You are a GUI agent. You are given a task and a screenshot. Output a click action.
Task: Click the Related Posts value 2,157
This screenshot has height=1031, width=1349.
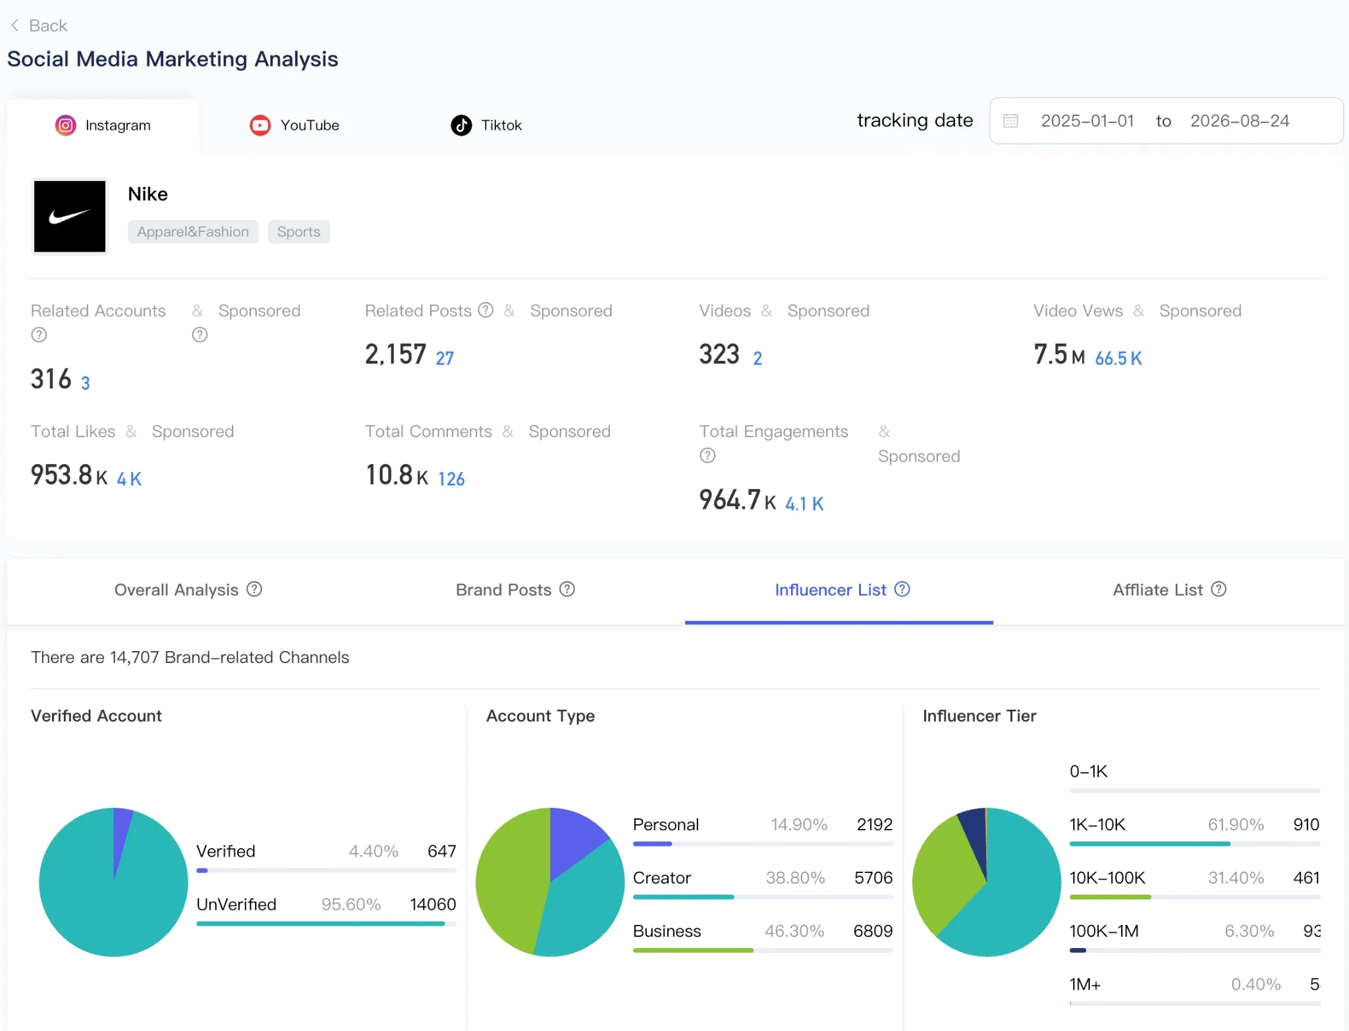(x=396, y=354)
